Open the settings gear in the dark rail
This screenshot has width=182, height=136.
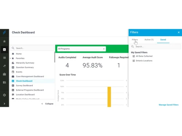coord(4,95)
